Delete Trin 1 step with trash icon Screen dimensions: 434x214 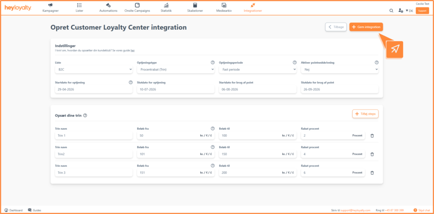[372, 135]
